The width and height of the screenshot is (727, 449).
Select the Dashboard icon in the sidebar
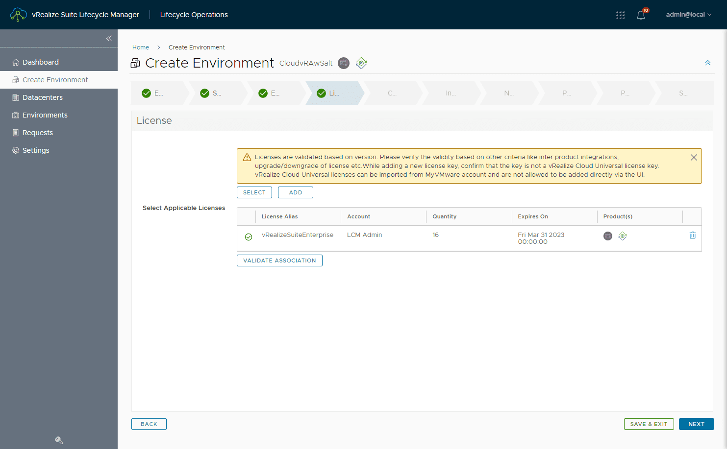(x=15, y=62)
